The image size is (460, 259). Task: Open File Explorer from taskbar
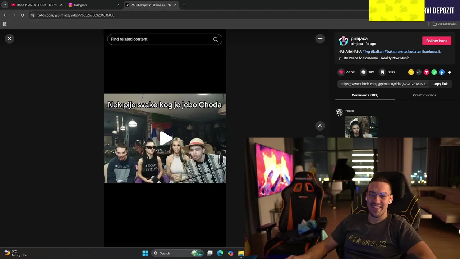tap(241, 253)
